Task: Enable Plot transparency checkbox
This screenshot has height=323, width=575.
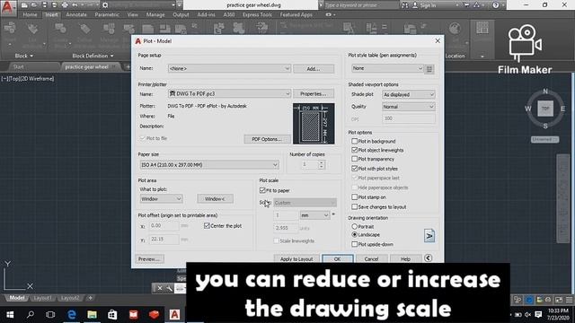Action: (354, 159)
